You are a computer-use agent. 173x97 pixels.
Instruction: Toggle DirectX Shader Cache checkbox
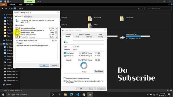tap(17, 33)
